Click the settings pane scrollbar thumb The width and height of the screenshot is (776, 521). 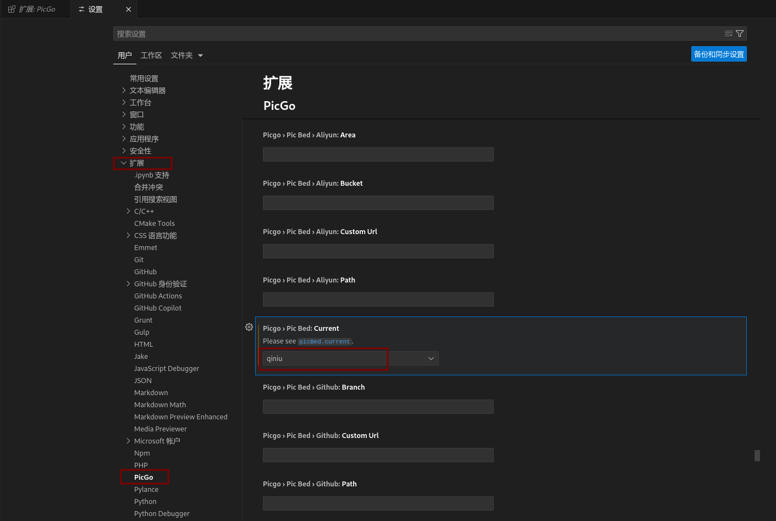757,455
